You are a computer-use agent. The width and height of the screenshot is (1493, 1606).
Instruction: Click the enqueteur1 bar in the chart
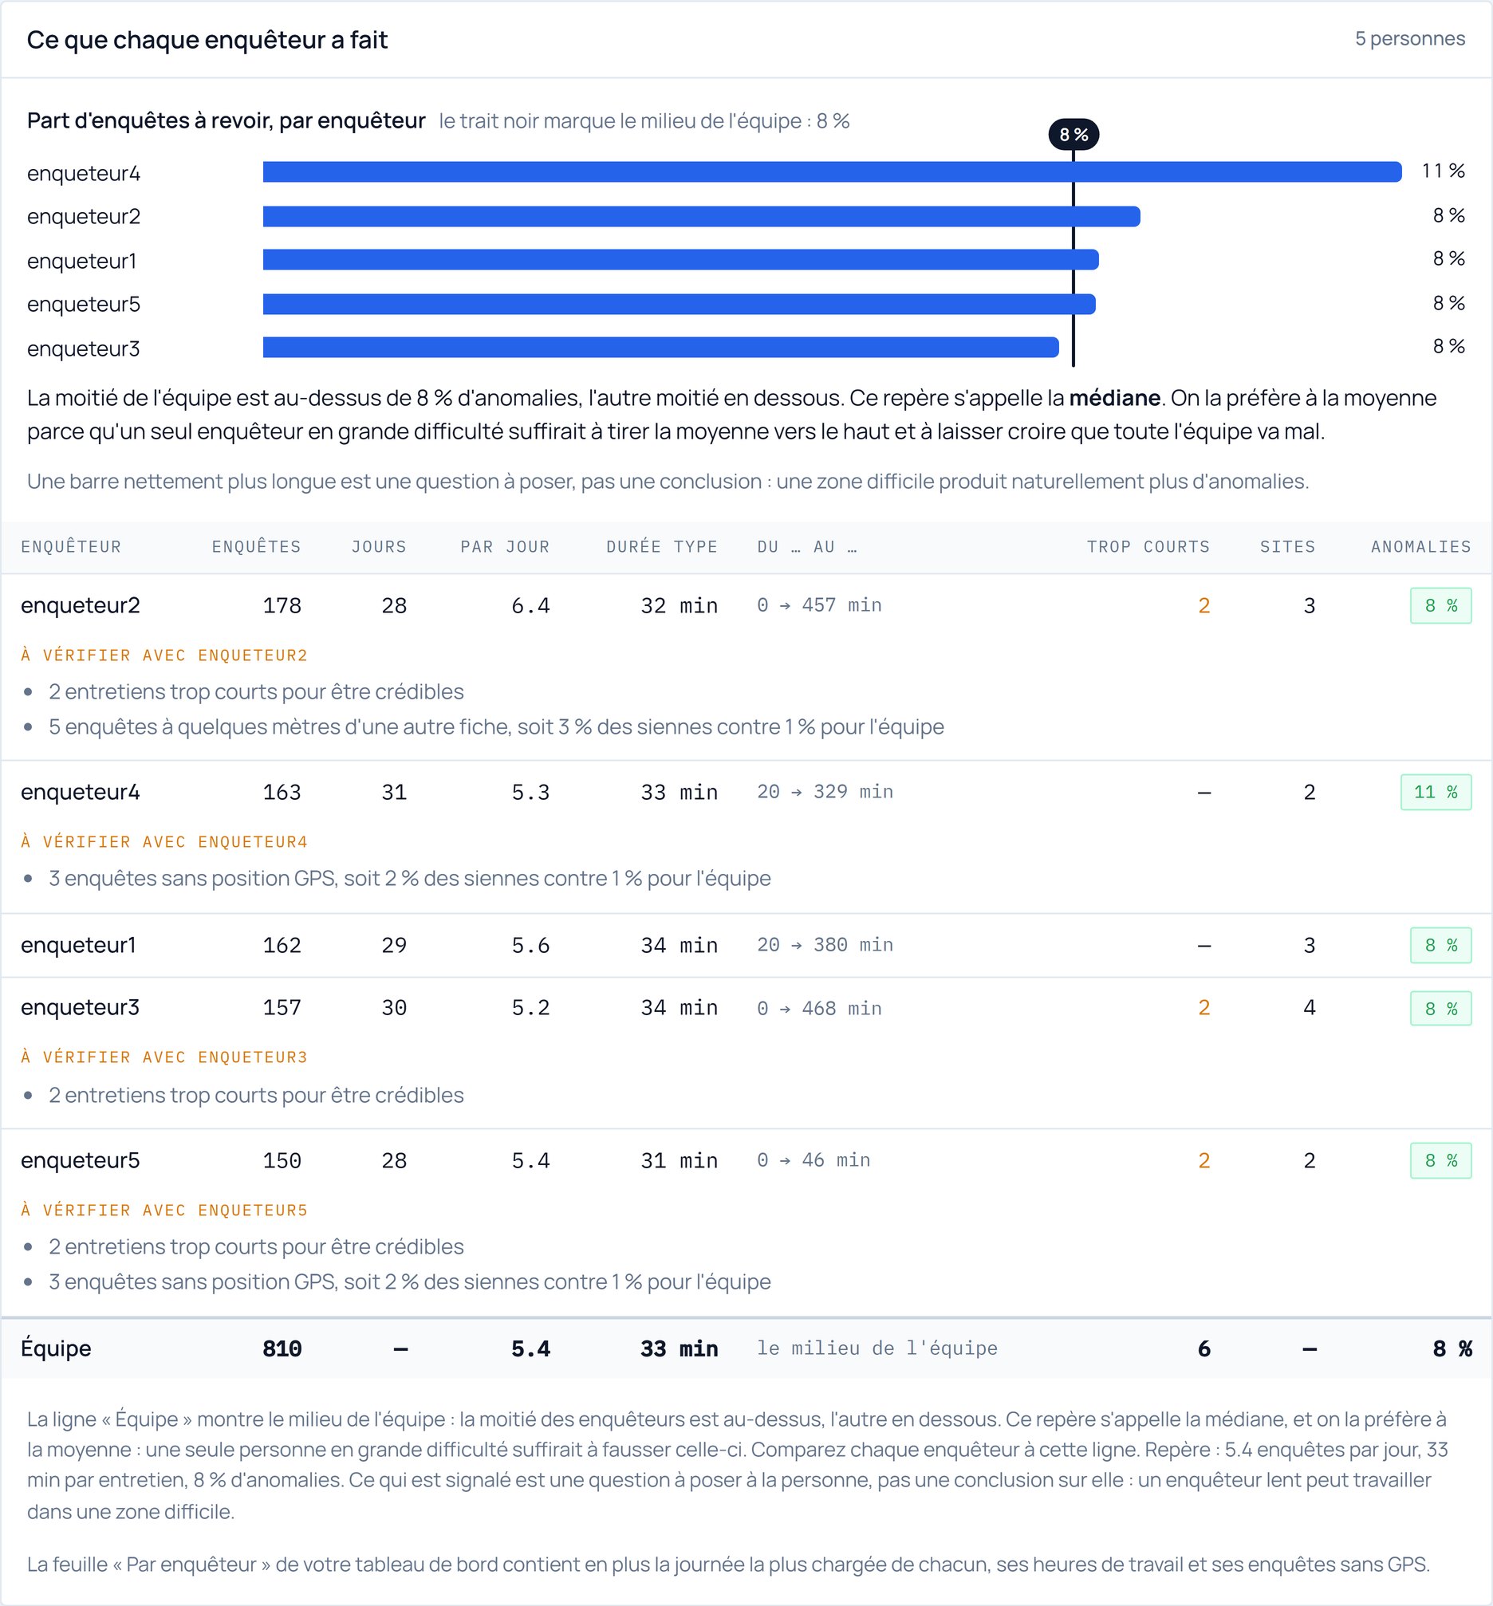pyautogui.click(x=680, y=259)
